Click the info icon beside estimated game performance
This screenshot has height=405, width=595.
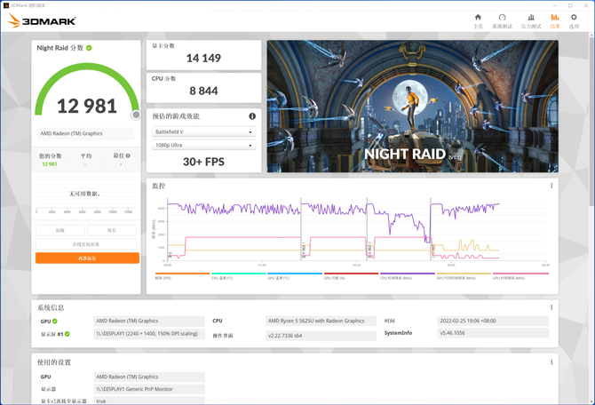(252, 116)
